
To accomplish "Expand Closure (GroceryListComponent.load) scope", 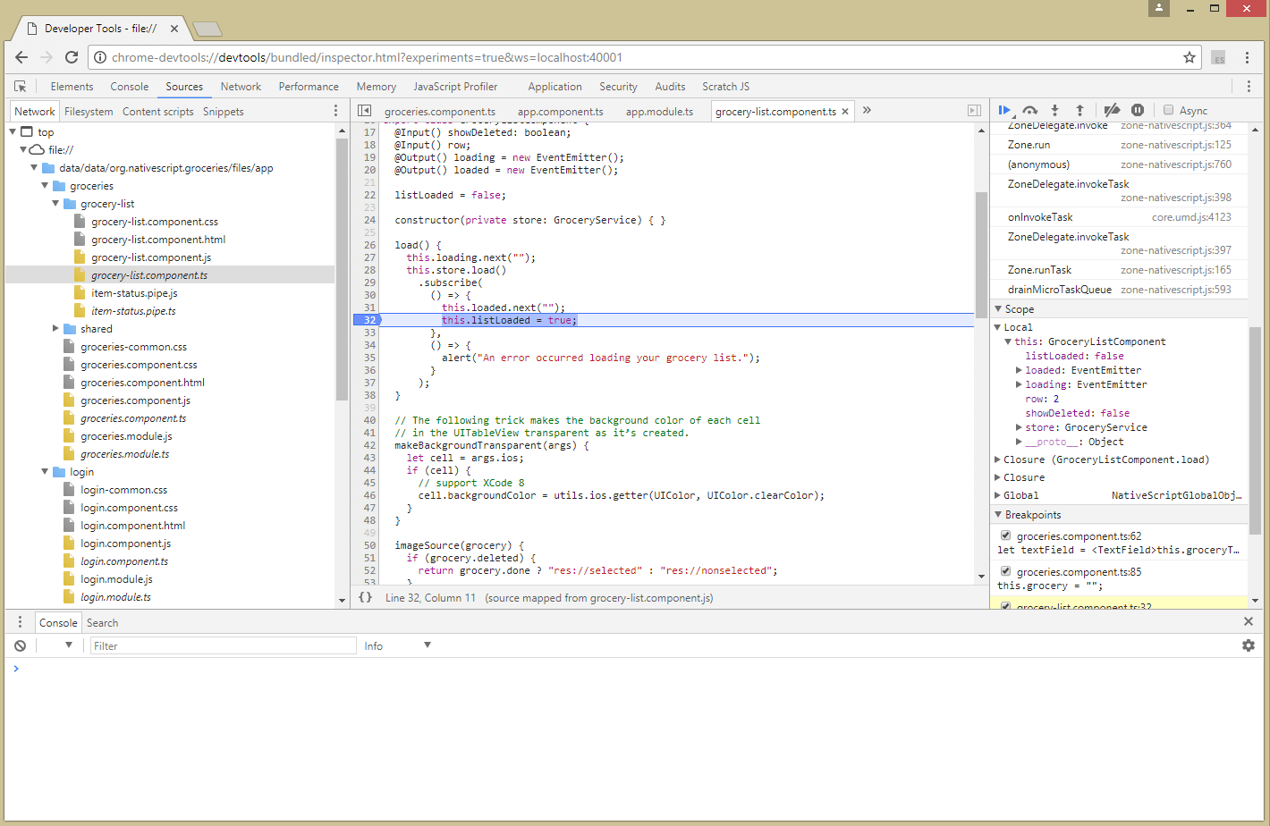I will [x=998, y=459].
